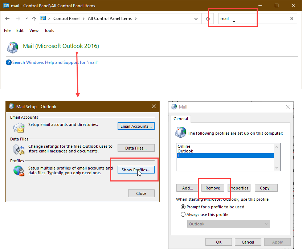The image size is (302, 249).
Task: Click the Mail applet icon
Action: pyautogui.click(x=13, y=48)
